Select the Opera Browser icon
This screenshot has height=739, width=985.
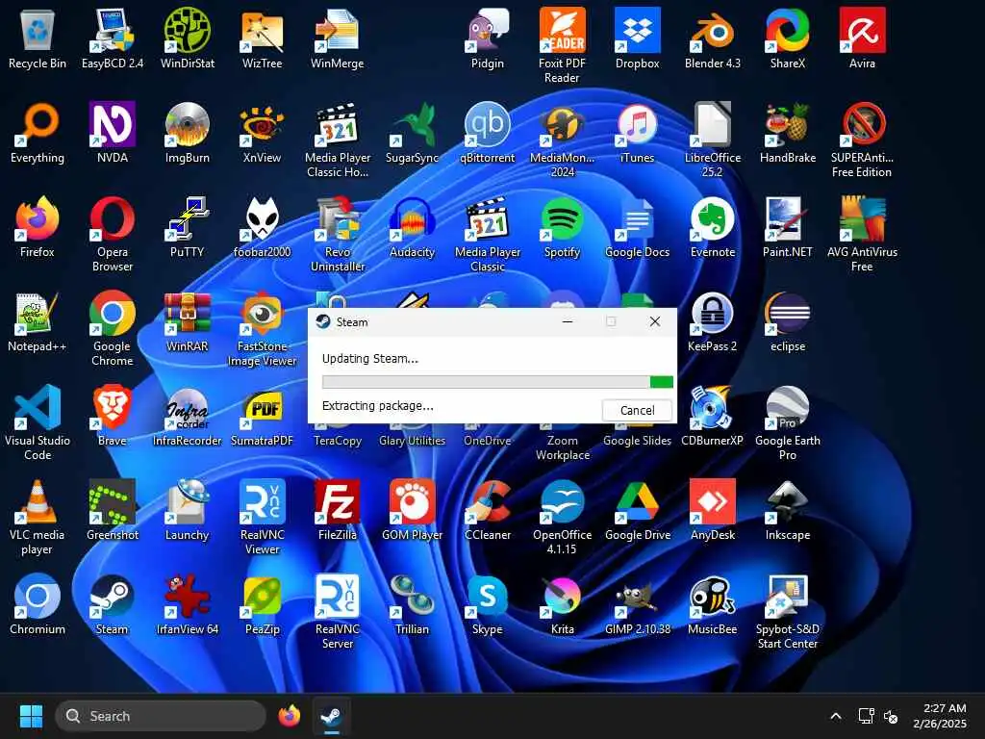[x=113, y=234]
